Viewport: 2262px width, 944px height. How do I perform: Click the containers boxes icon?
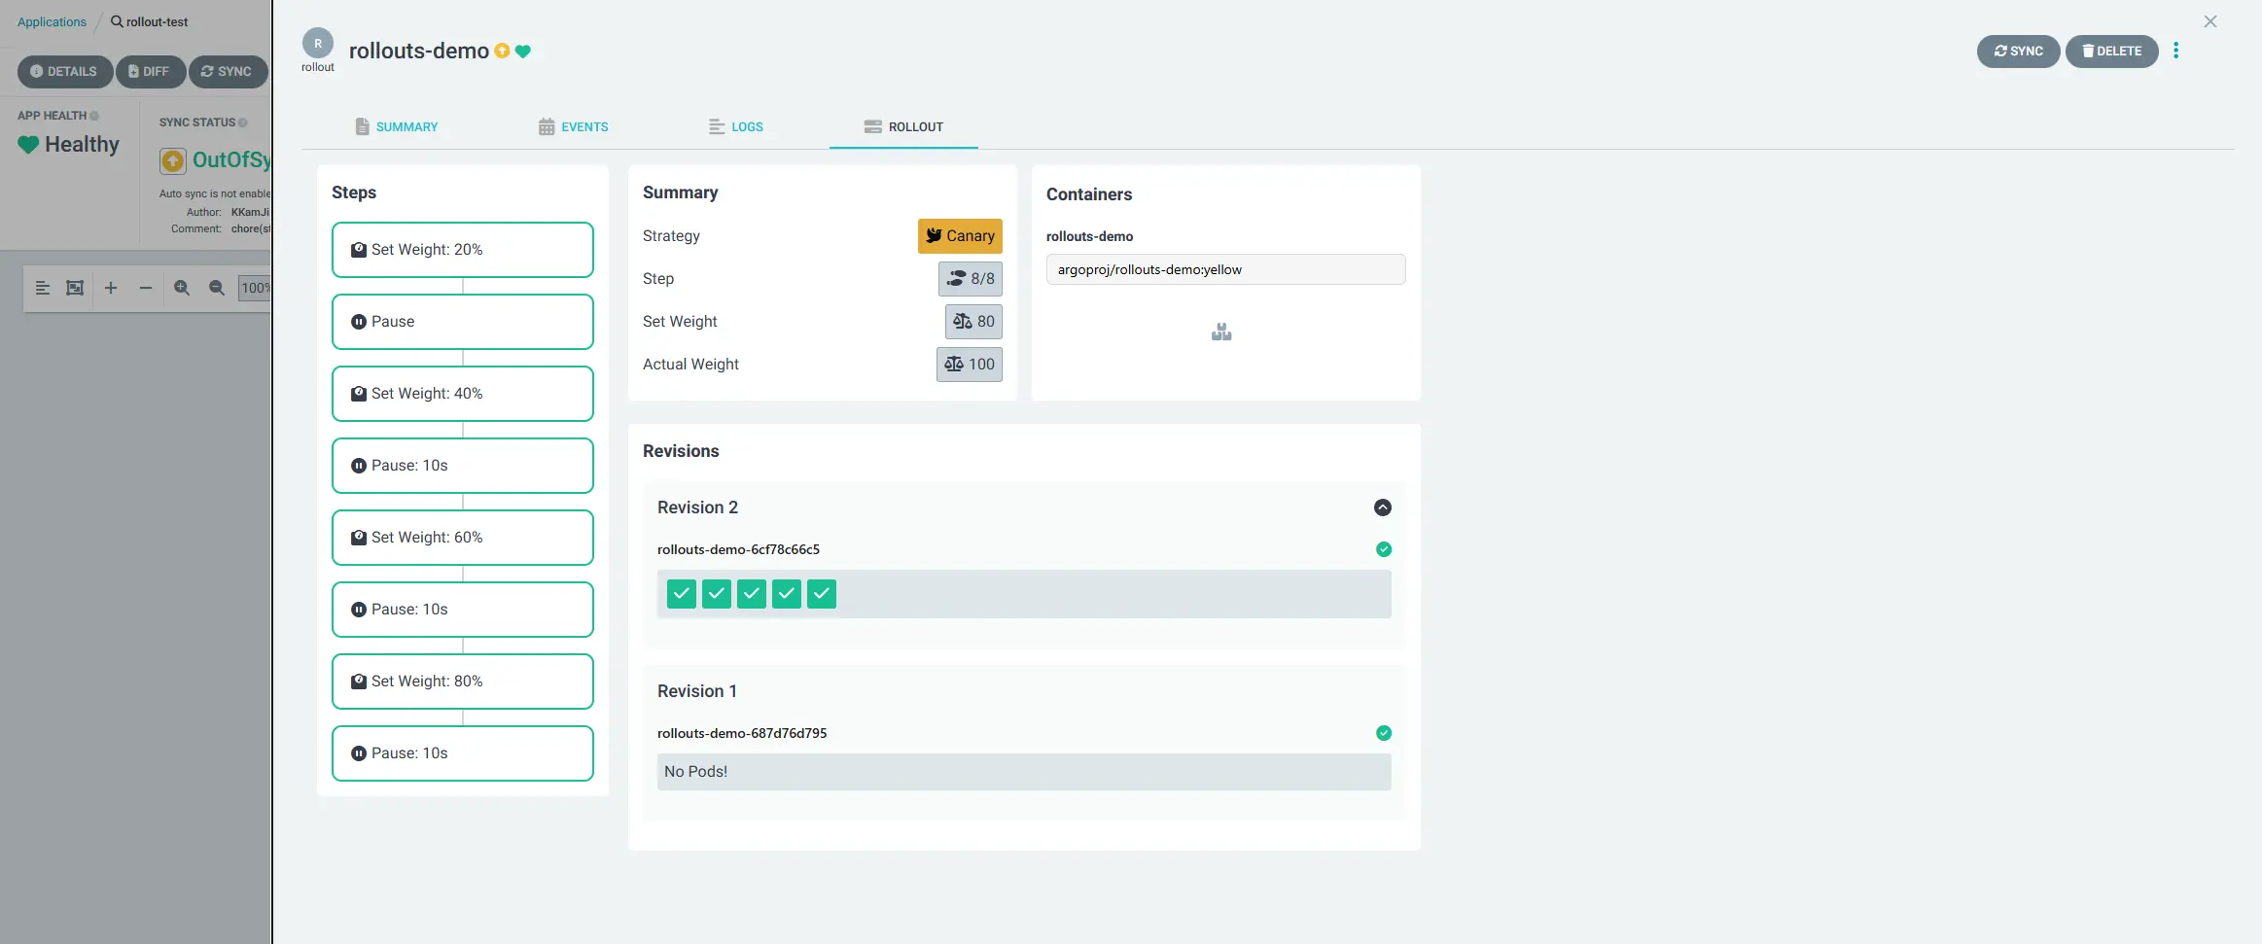click(1221, 332)
